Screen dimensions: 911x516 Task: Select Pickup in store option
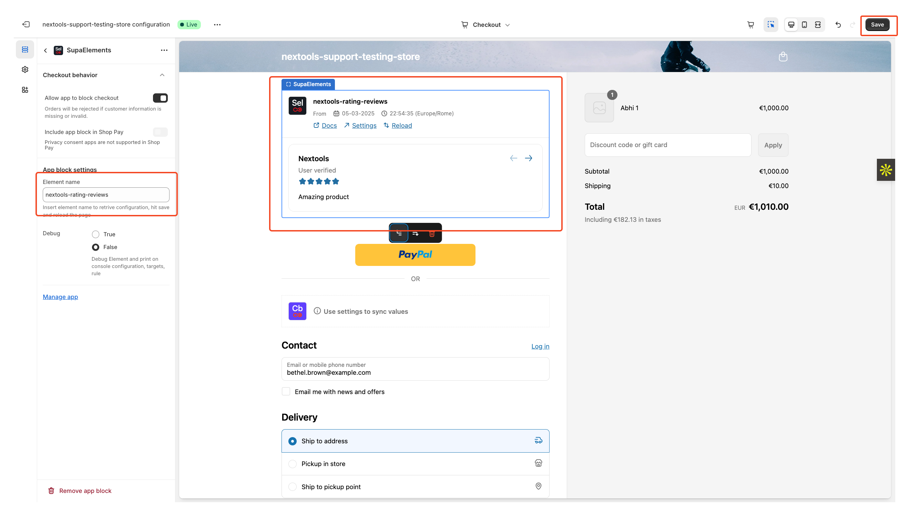coord(415,464)
